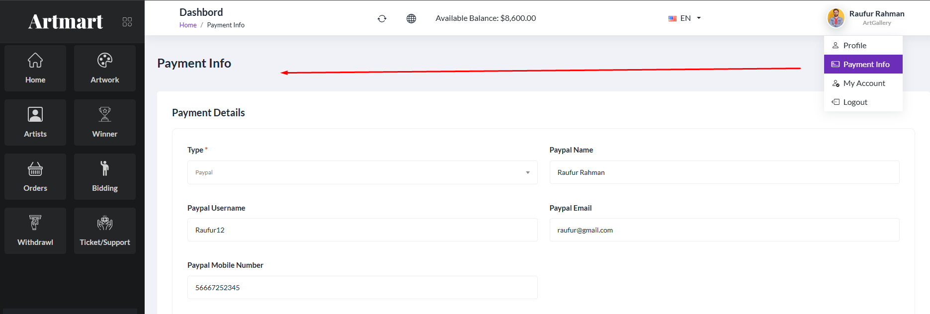This screenshot has width=930, height=314.
Task: Select Profile from user menu
Action: (x=854, y=45)
